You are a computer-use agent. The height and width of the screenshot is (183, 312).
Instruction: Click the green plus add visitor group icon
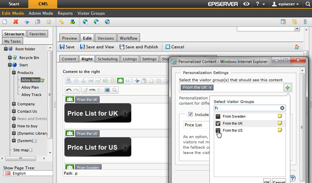click(287, 88)
